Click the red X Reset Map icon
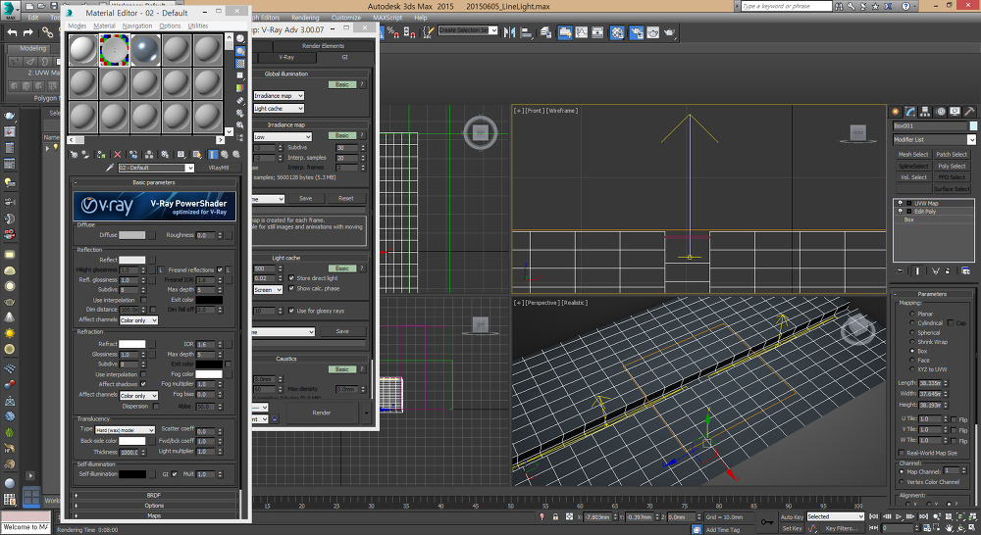The width and height of the screenshot is (981, 535). tap(118, 155)
